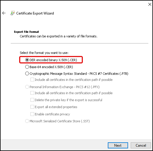
Task: Enable Delete the private key if export successful
Action: pos(32,100)
